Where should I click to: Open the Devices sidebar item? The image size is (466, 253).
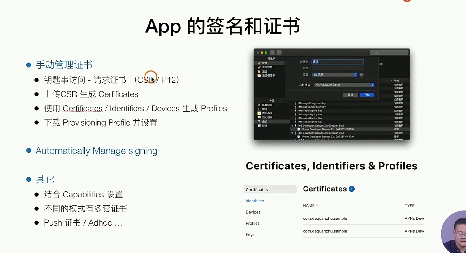[253, 212]
